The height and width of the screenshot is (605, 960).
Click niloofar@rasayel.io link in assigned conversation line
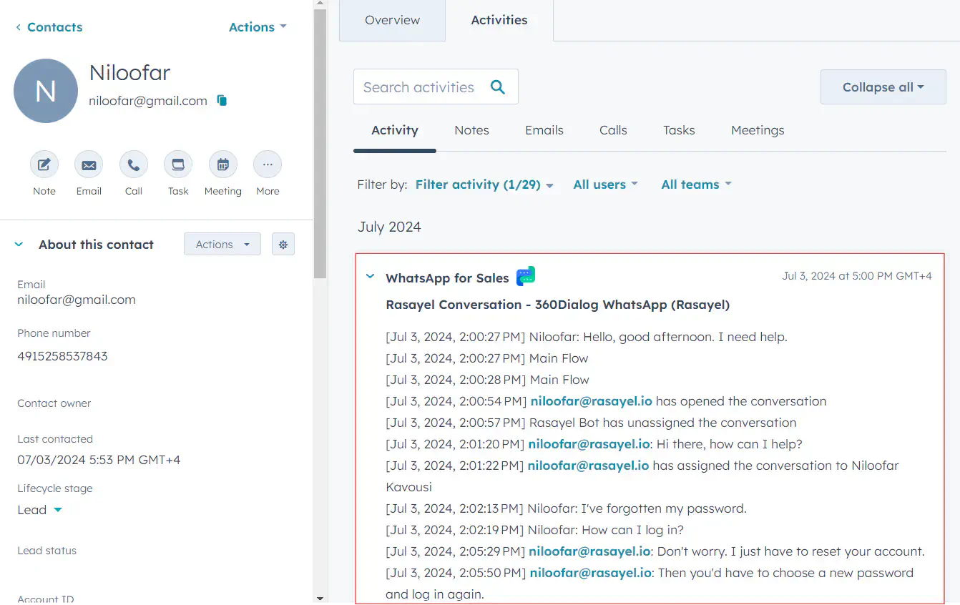point(588,466)
